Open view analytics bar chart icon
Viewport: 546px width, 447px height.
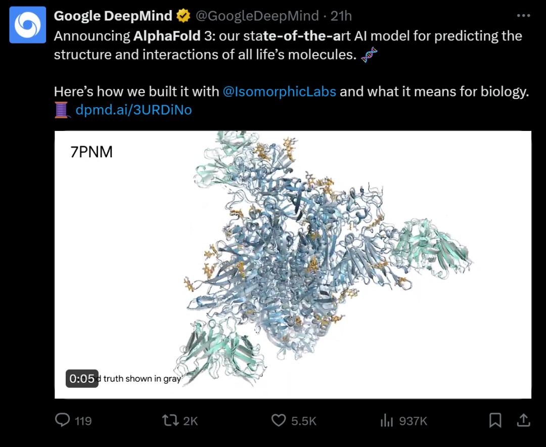tap(386, 420)
